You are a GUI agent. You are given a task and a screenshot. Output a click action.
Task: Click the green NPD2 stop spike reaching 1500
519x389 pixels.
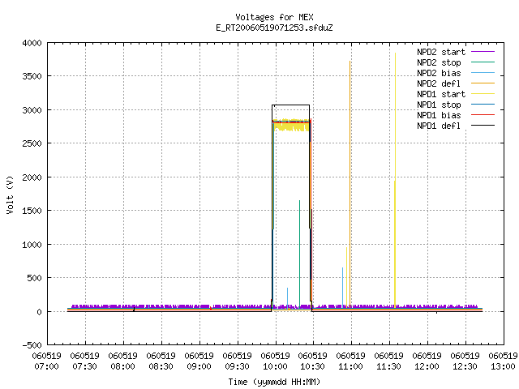pos(299,254)
